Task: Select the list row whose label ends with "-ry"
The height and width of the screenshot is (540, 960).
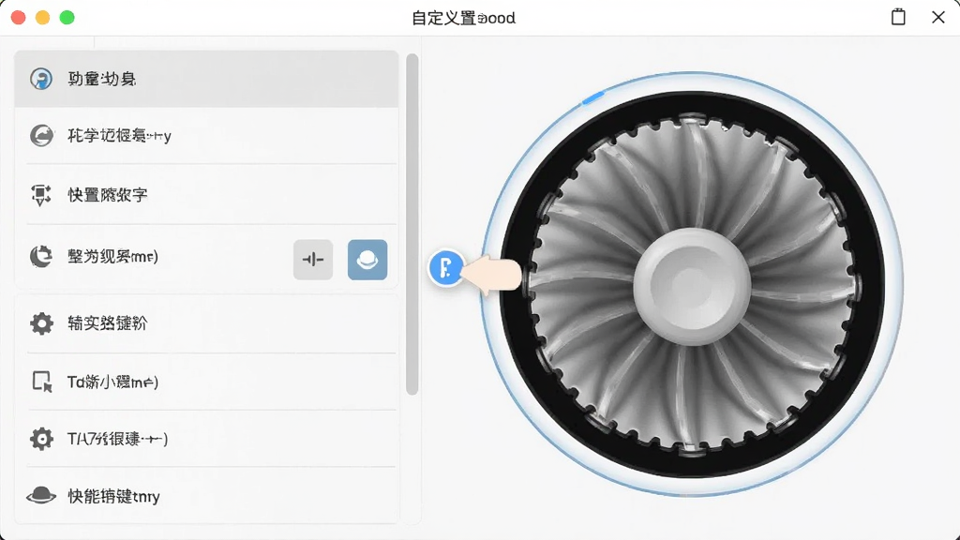Action: tap(206, 135)
